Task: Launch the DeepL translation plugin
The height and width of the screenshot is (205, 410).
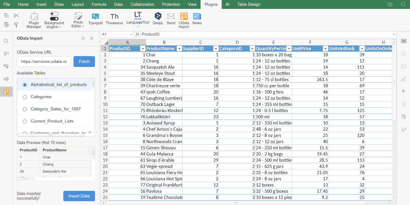Action: pyautogui.click(x=158, y=19)
